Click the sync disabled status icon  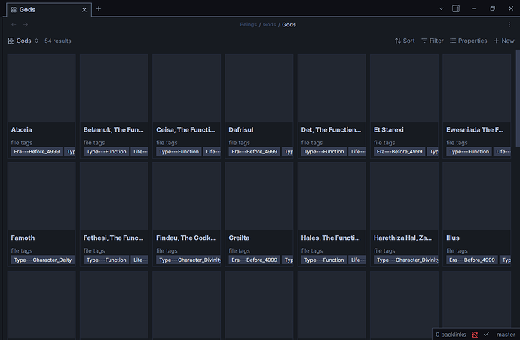(x=473, y=334)
